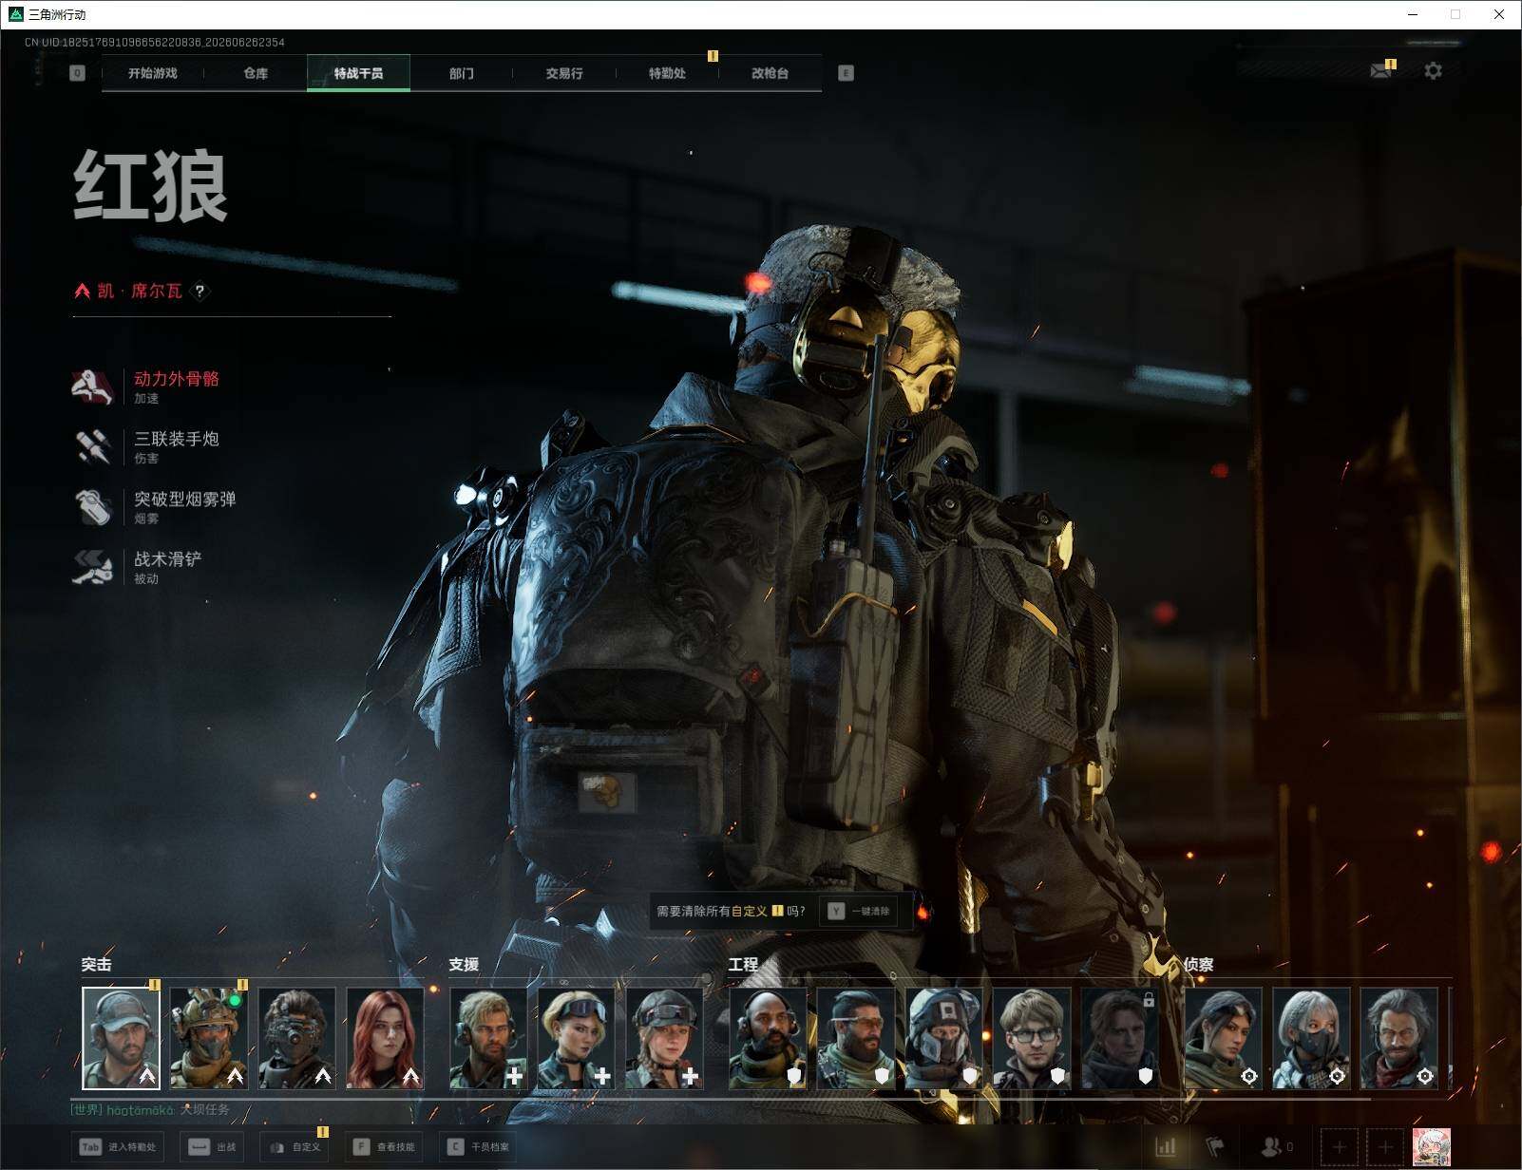Open the bar chart statistics icon
The image size is (1522, 1170).
(1166, 1147)
